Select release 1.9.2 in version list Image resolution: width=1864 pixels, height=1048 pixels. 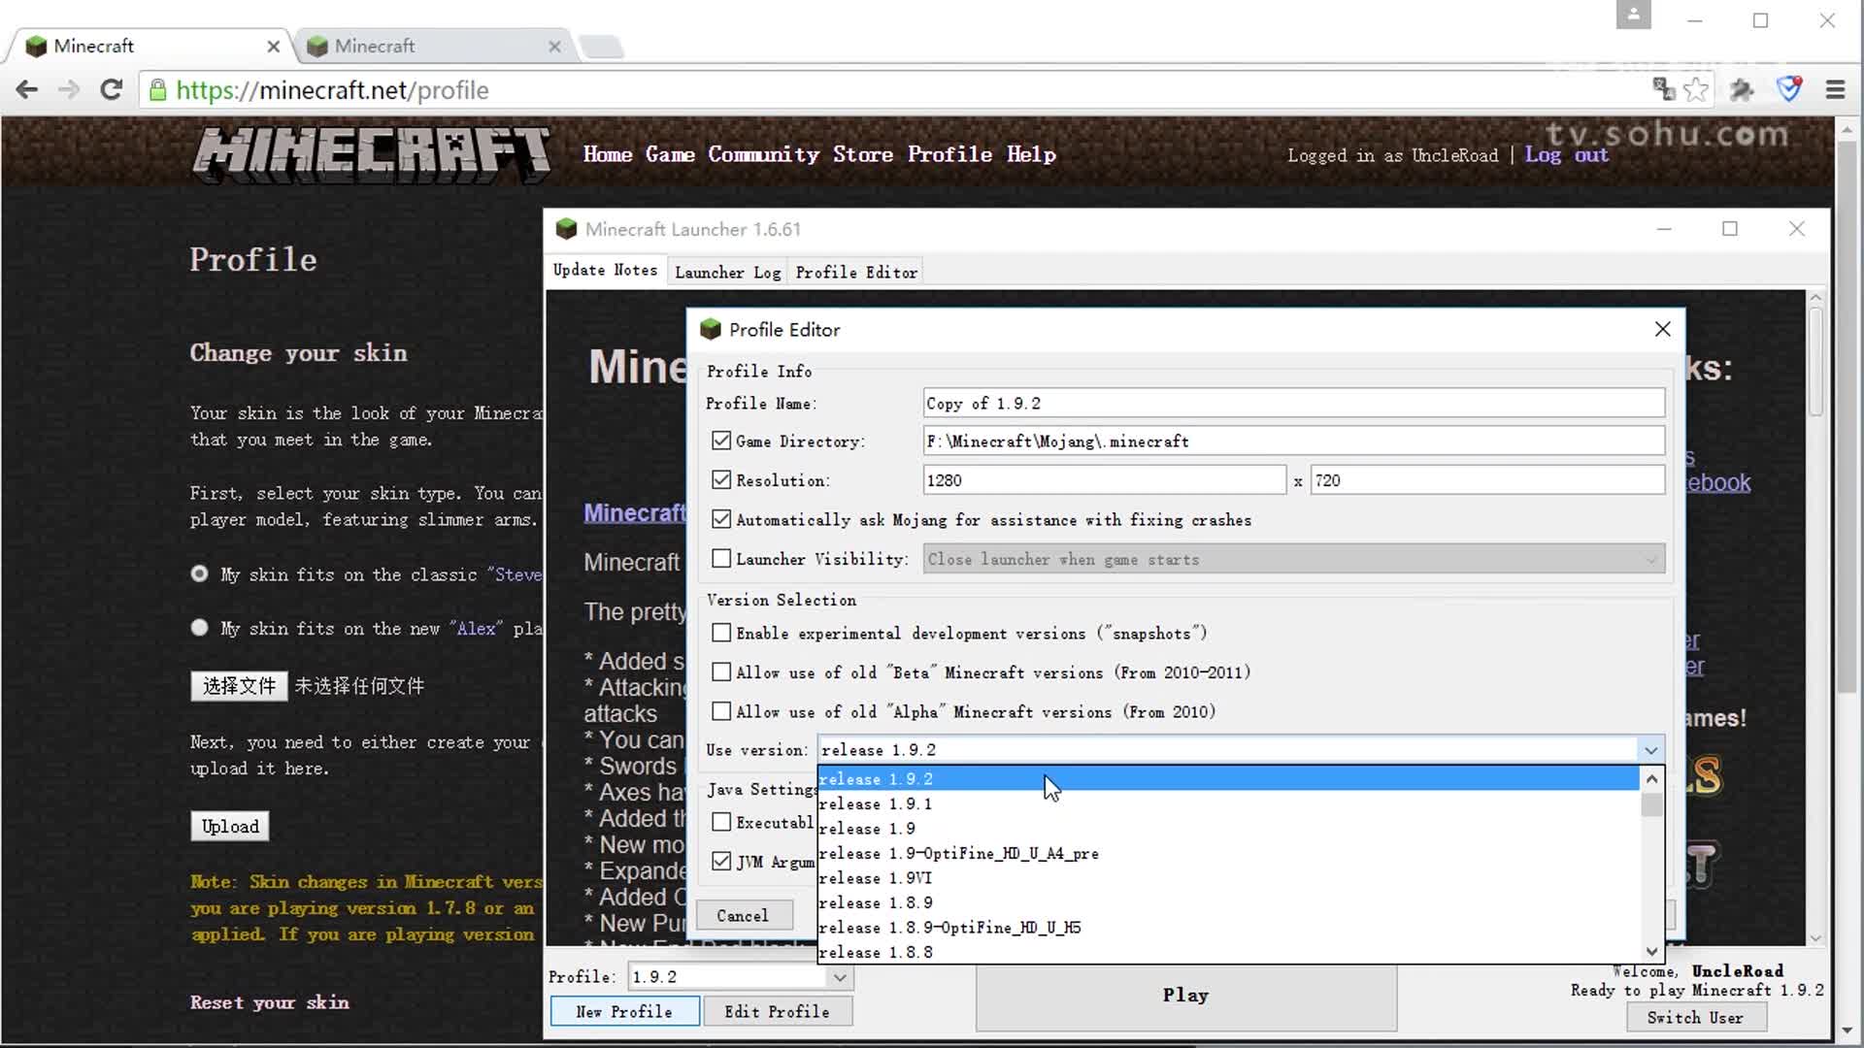pyautogui.click(x=1228, y=778)
